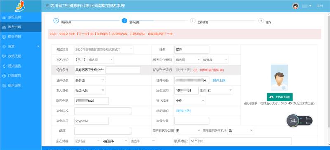
Task: Click the 通知通告 bell icon
Action: (4, 66)
